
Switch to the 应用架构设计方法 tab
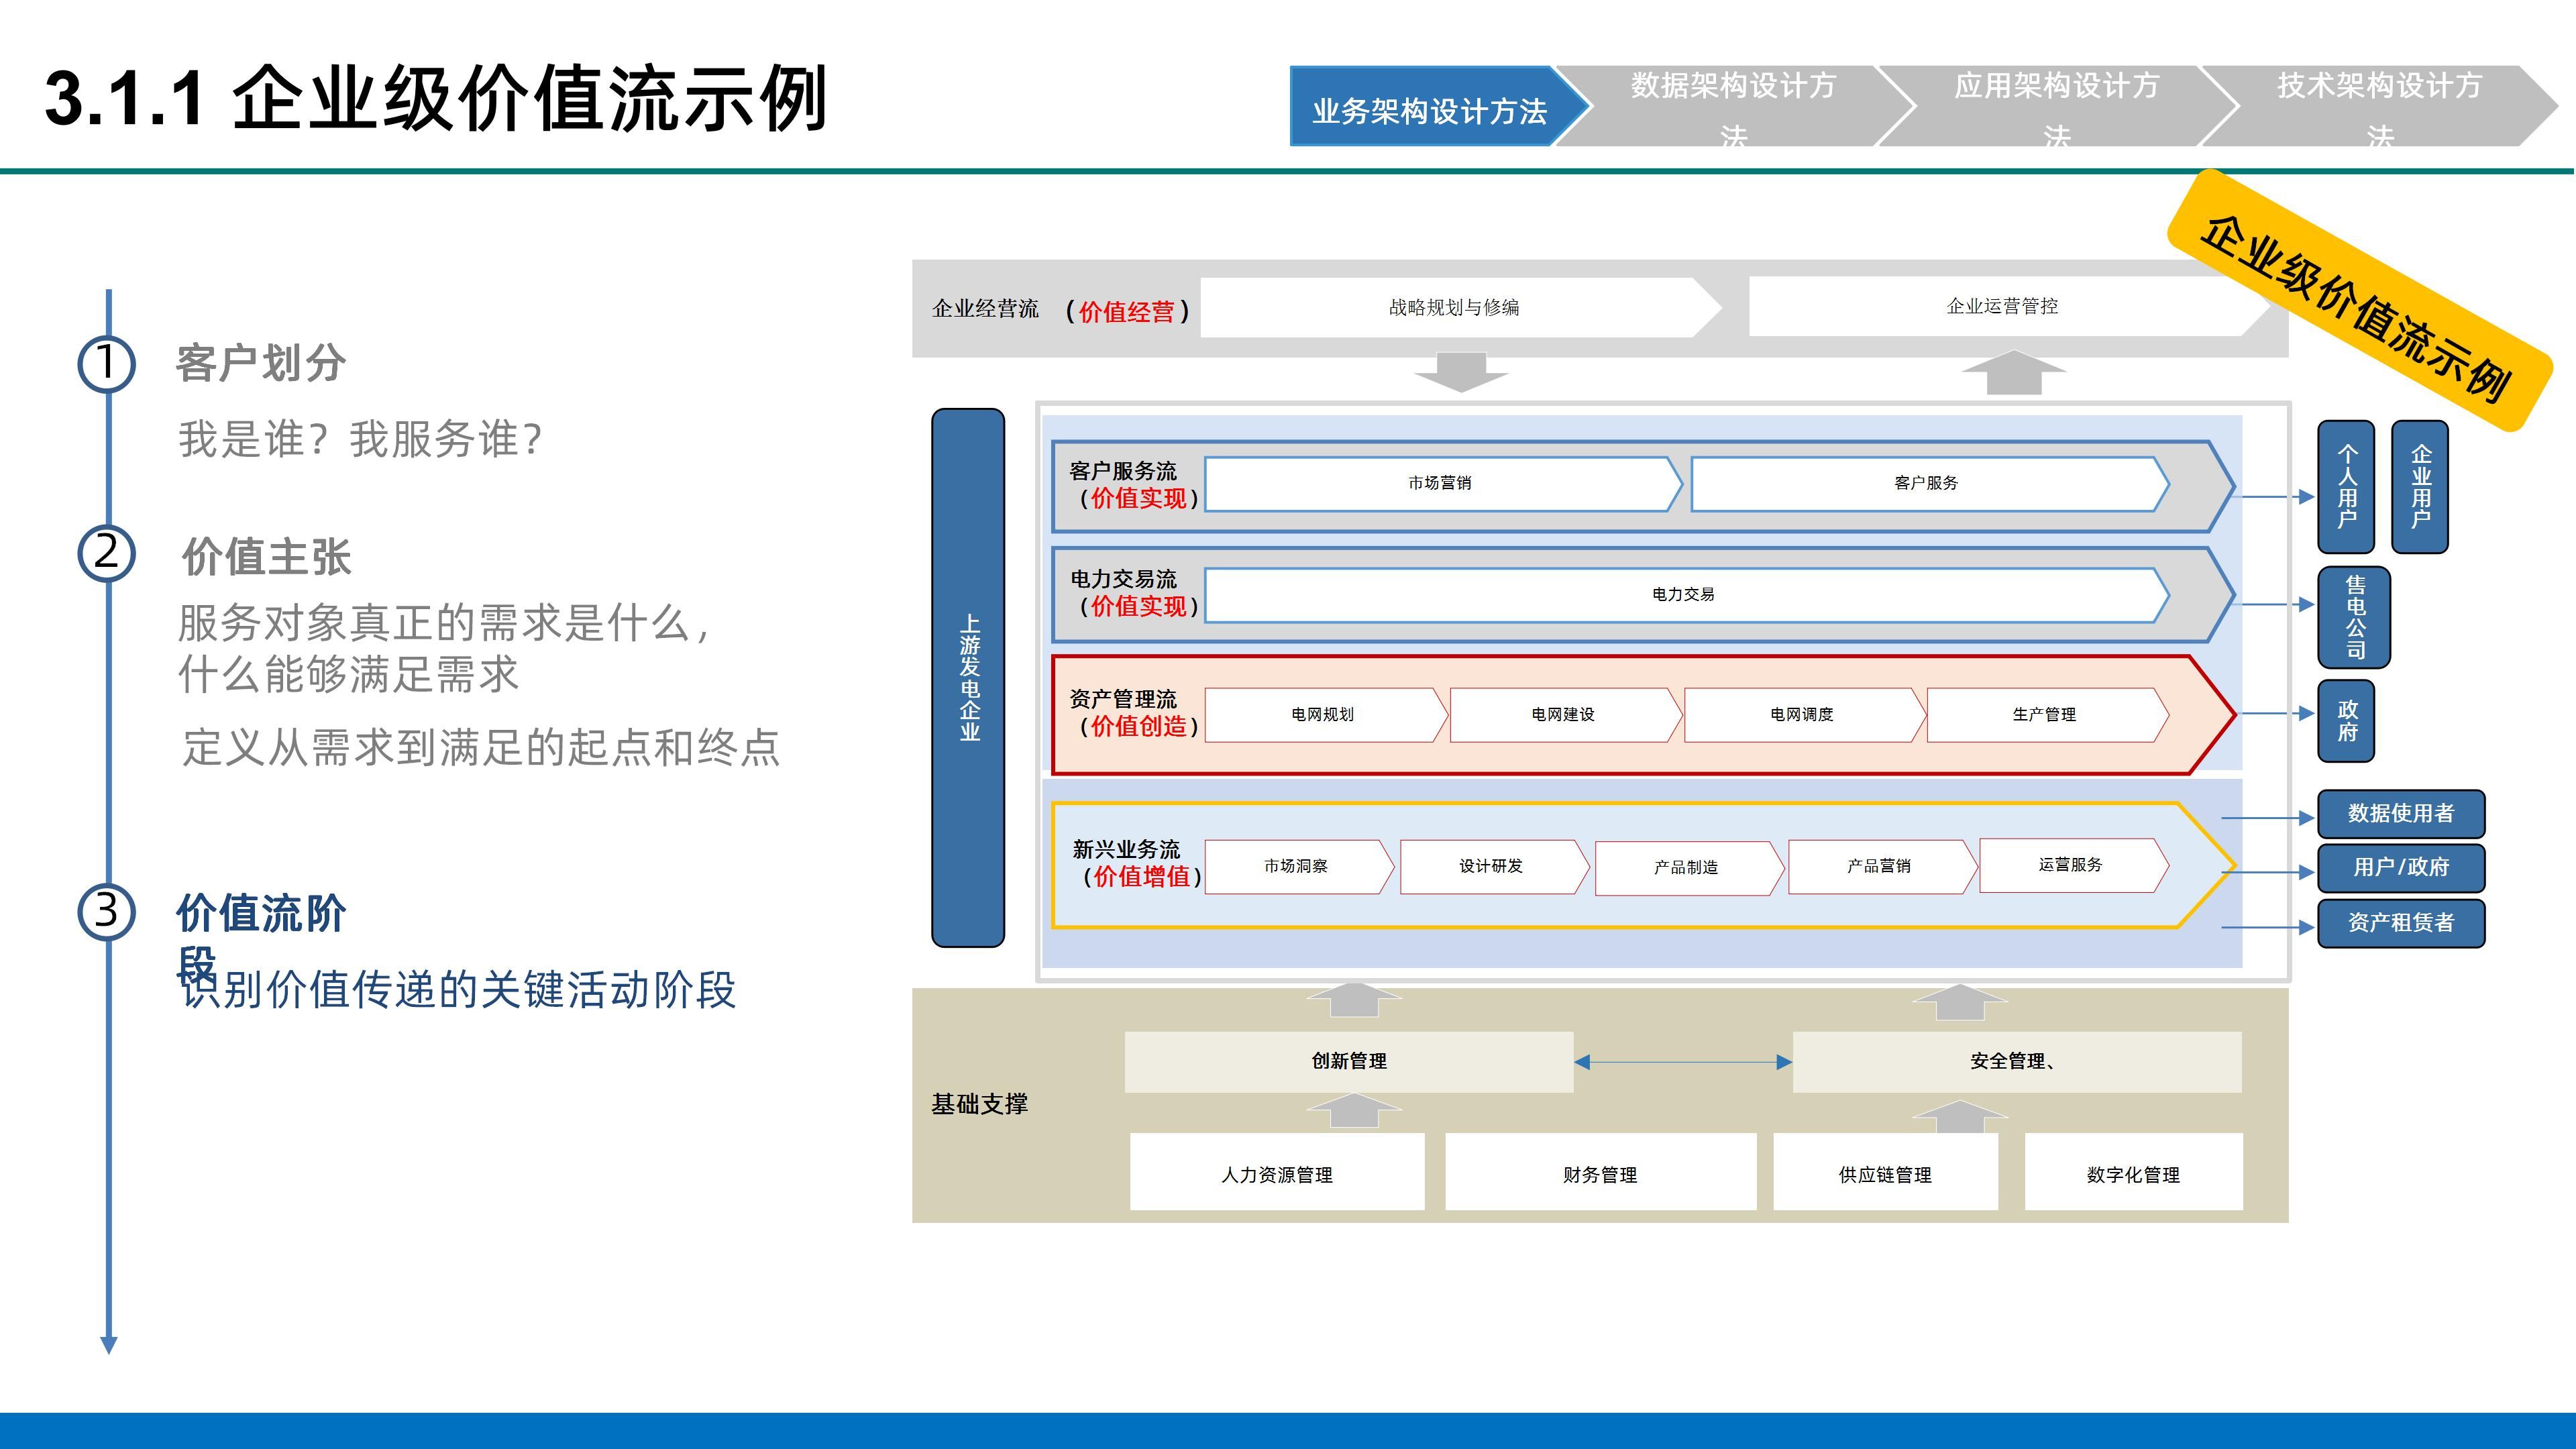tap(2056, 106)
